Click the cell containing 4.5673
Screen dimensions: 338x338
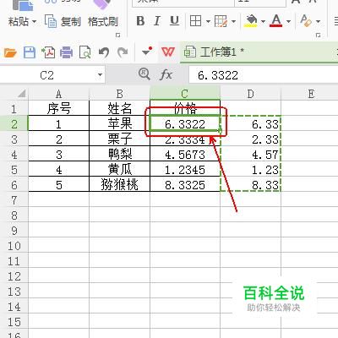coord(185,154)
